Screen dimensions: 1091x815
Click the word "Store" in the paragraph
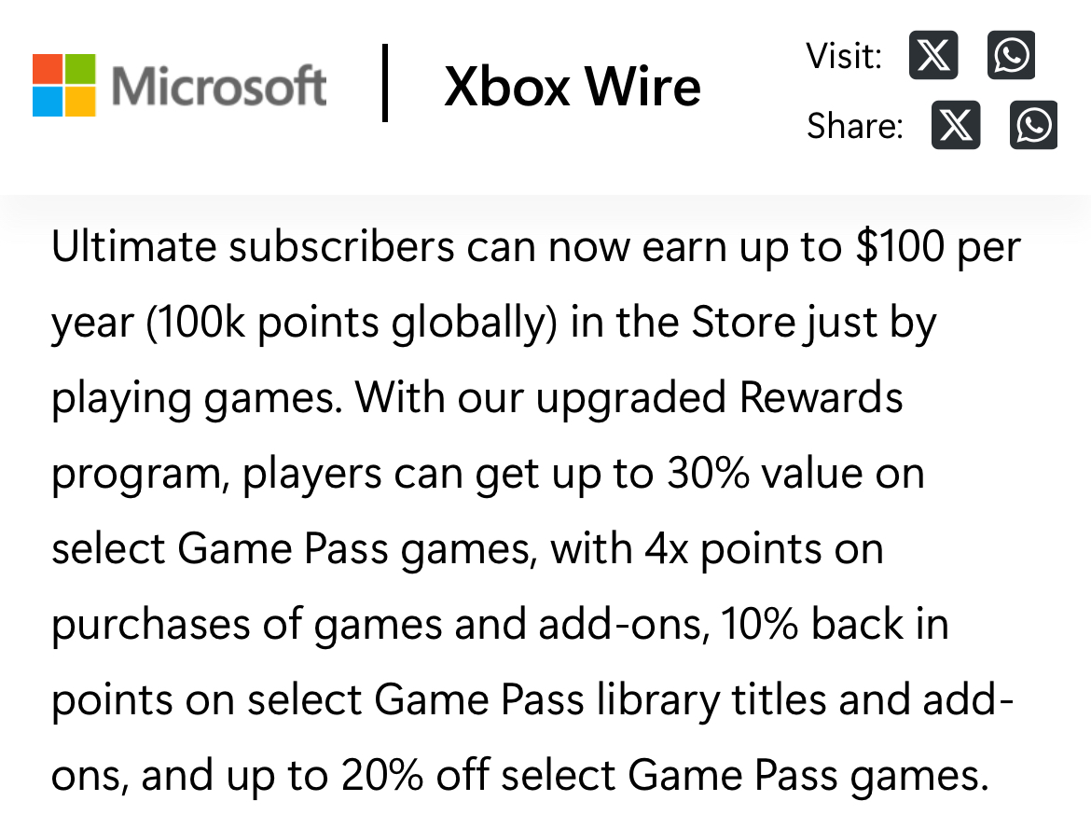(743, 323)
